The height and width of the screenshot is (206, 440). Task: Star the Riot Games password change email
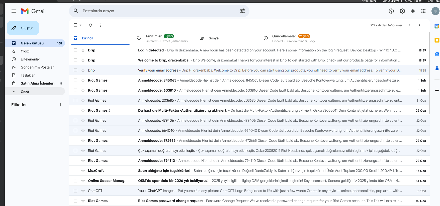(x=83, y=201)
